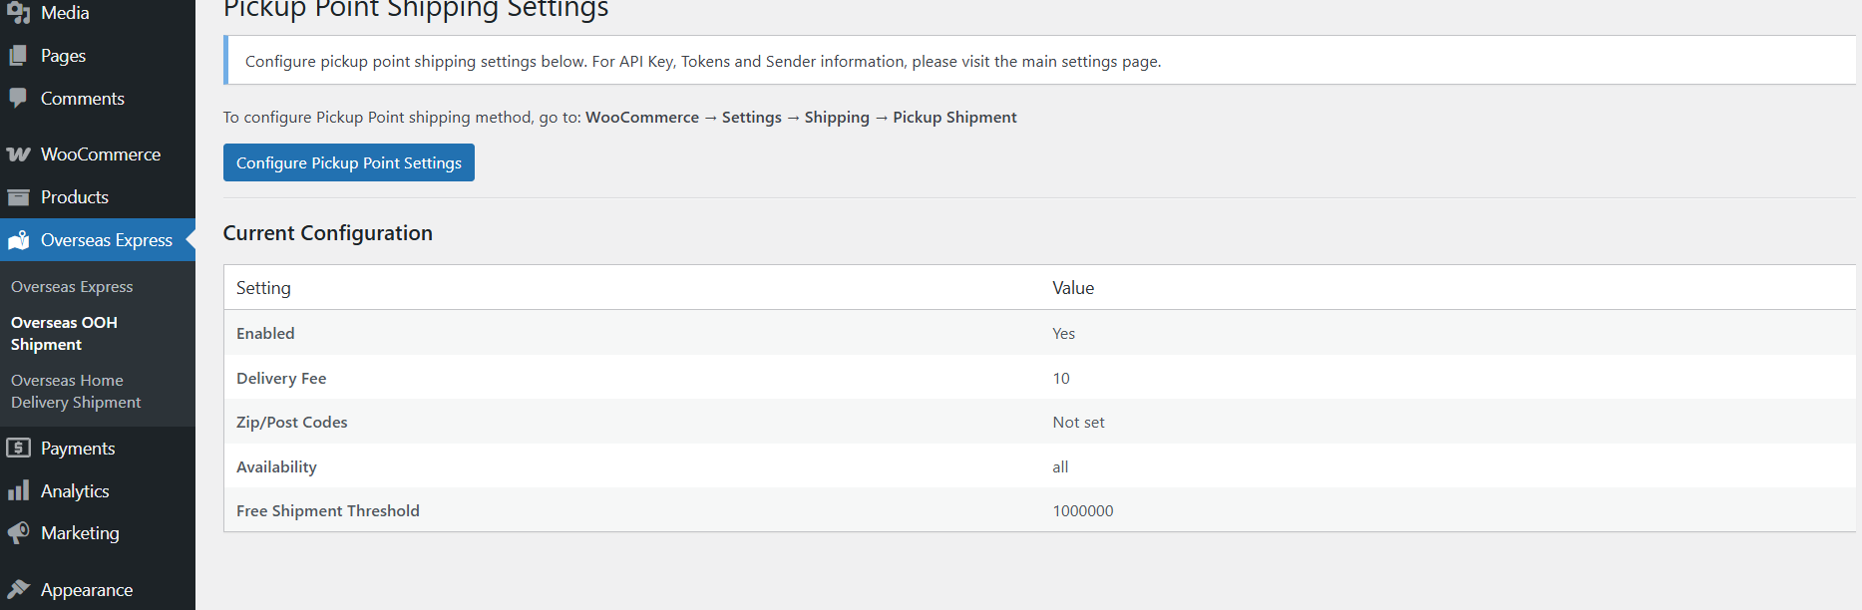Click the Pickup Point Shipping Settings heading
Screen dimensions: 1862x610
415,11
